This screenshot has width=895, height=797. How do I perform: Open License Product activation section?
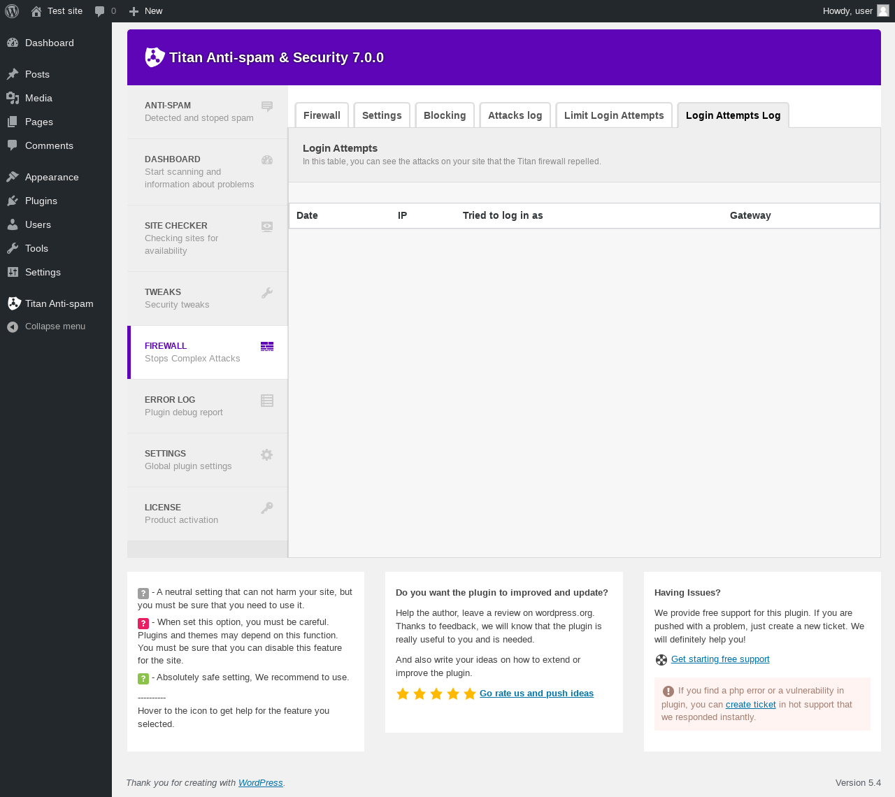(x=208, y=514)
